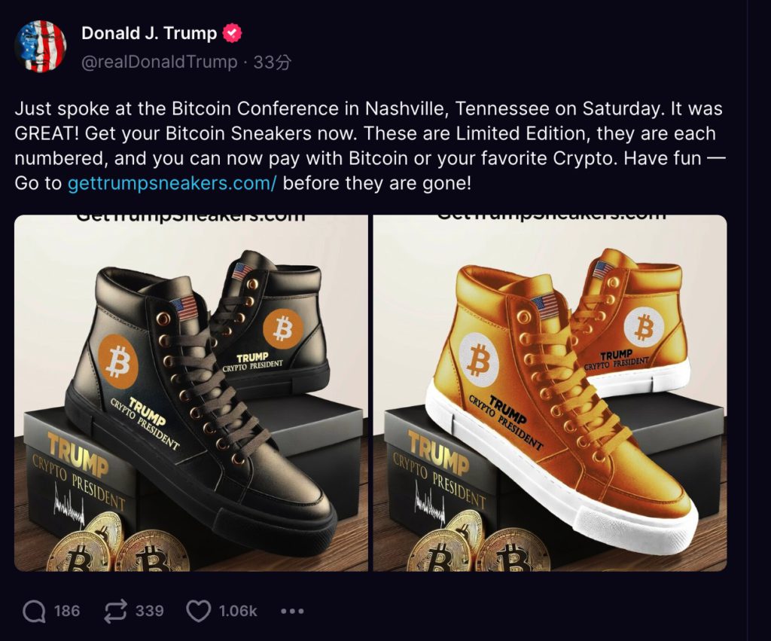
Task: Open the three-dot more options menu
Action: tap(291, 611)
